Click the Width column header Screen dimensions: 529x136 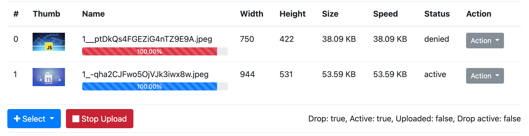[252, 14]
